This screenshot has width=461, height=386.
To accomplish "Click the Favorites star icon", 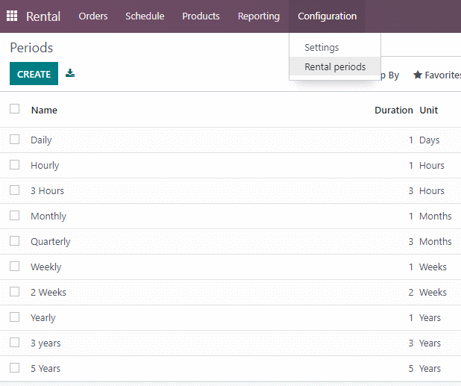I will click(418, 75).
